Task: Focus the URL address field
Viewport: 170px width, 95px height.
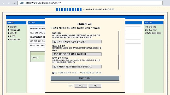Action: pyautogui.click(x=90, y=3)
